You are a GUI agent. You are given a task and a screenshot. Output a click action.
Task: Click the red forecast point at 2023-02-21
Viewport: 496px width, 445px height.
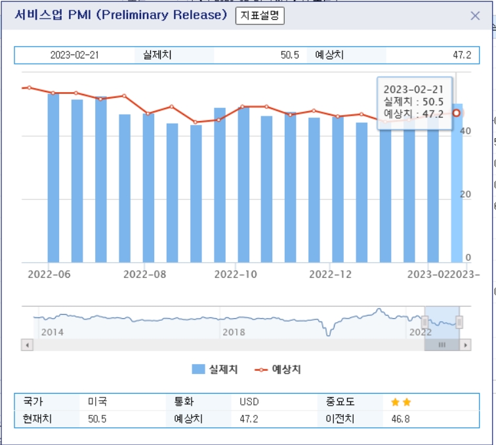click(456, 113)
